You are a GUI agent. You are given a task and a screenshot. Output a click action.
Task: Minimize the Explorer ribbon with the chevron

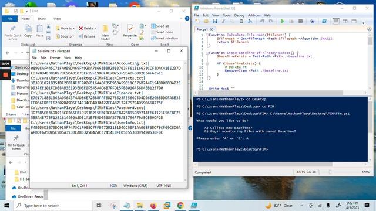181,18
